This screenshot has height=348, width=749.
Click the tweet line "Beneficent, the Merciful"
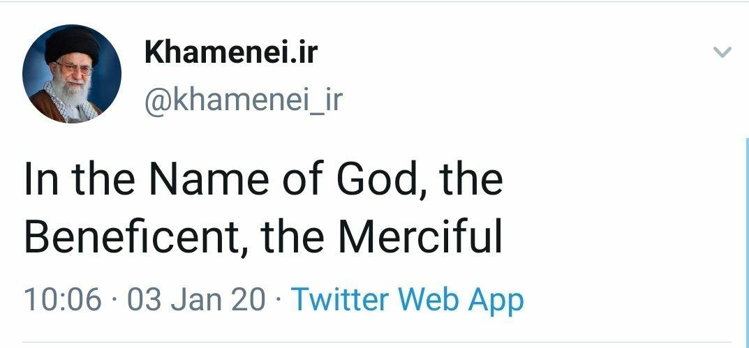click(x=263, y=237)
